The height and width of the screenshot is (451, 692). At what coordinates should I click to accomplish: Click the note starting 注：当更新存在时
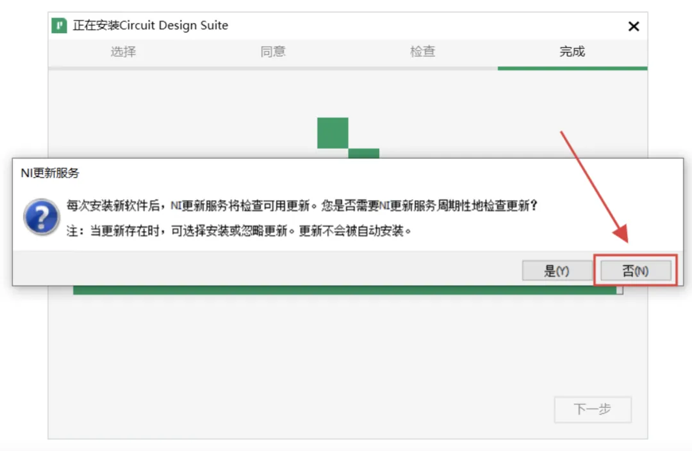click(239, 230)
